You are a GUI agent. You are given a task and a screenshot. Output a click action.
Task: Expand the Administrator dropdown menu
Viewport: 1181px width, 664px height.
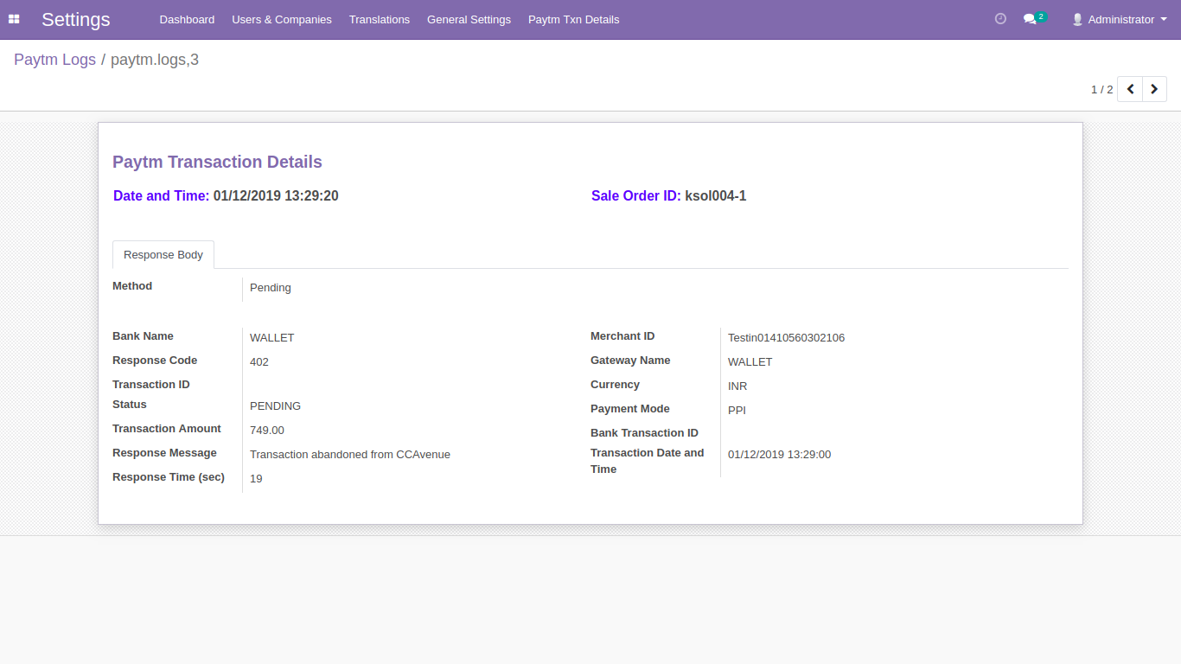point(1164,19)
